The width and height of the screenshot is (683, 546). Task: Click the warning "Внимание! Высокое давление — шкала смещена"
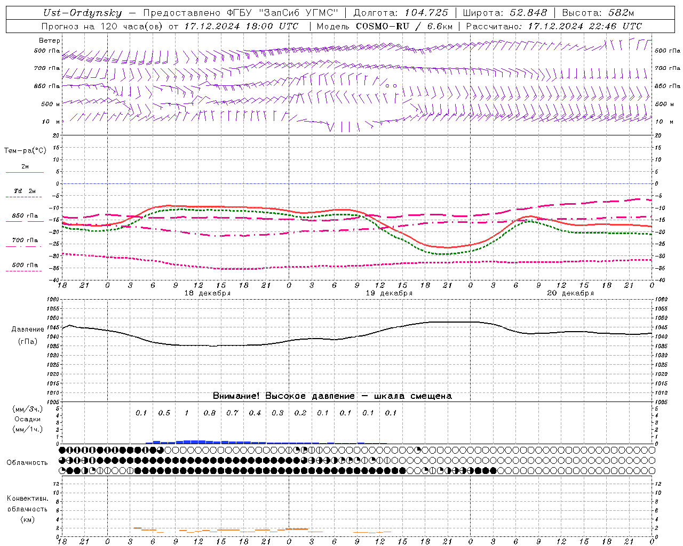pyautogui.click(x=332, y=396)
